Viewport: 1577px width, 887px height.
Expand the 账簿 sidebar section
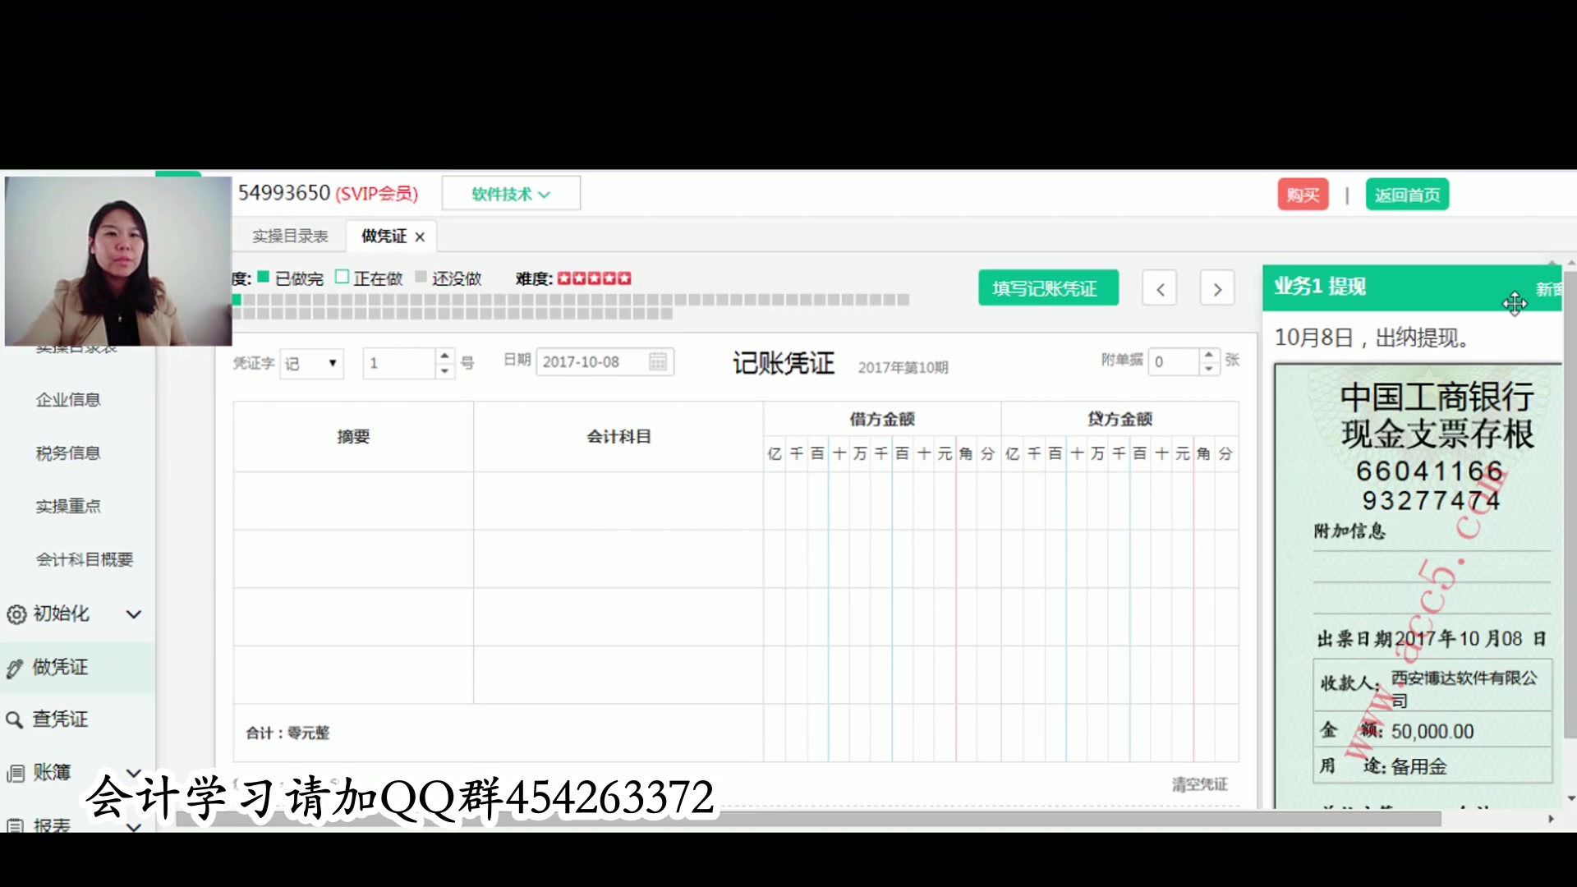click(x=134, y=772)
